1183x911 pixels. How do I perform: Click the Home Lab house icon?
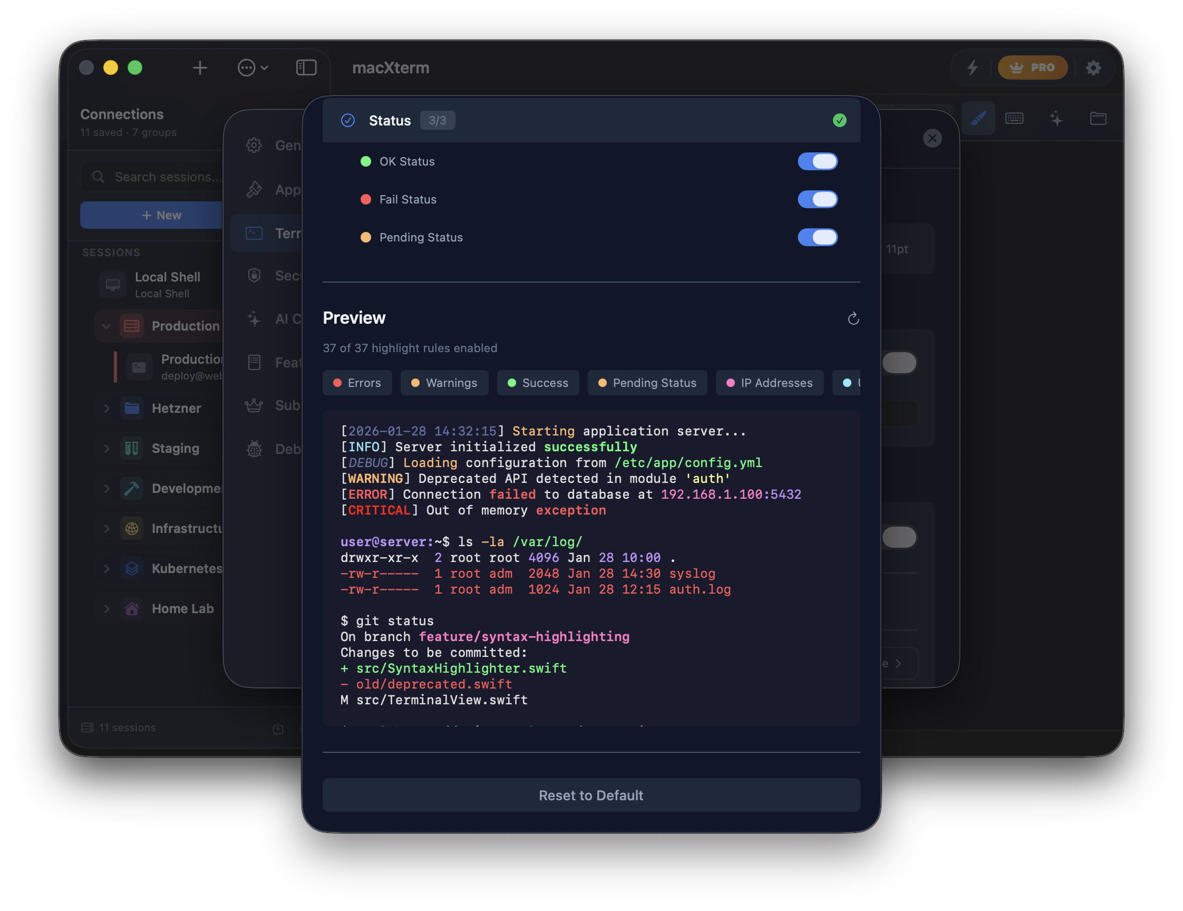click(x=132, y=609)
